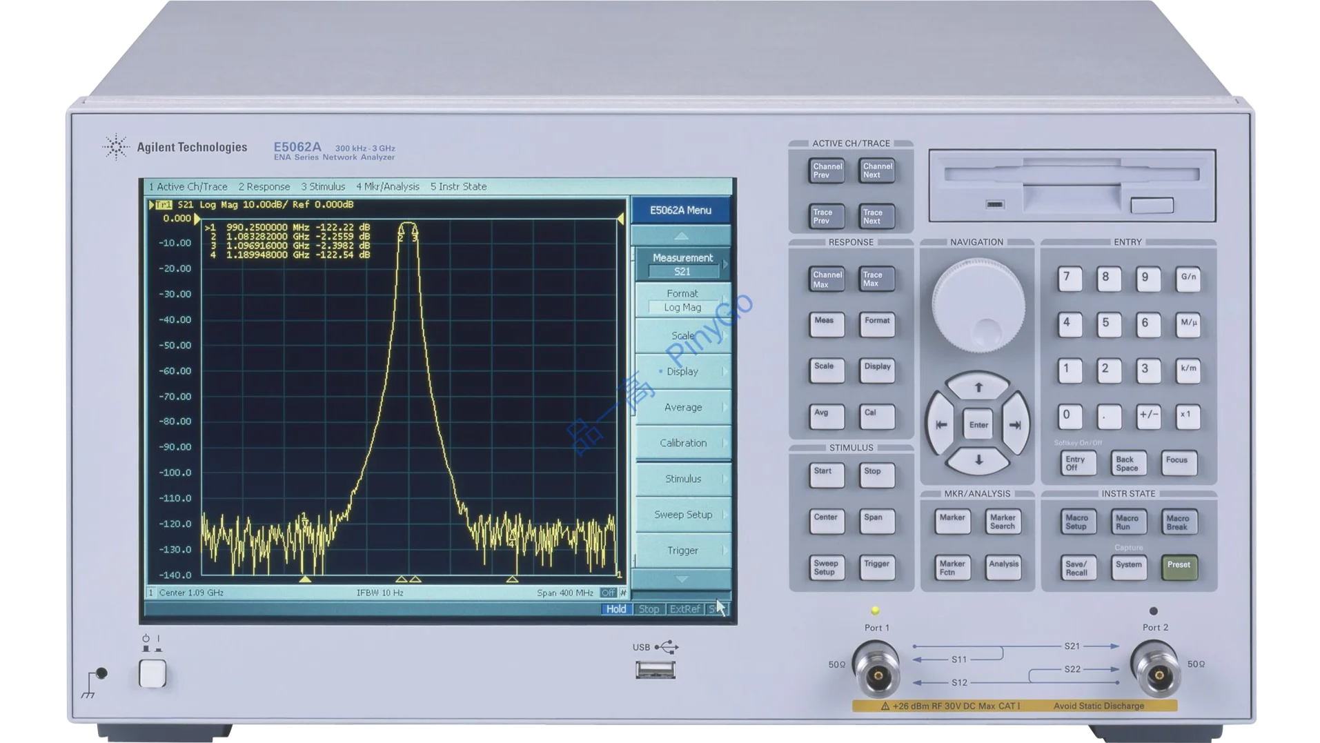1320x743 pixels.
Task: Click the Macro Setup key
Action: coord(1078,522)
